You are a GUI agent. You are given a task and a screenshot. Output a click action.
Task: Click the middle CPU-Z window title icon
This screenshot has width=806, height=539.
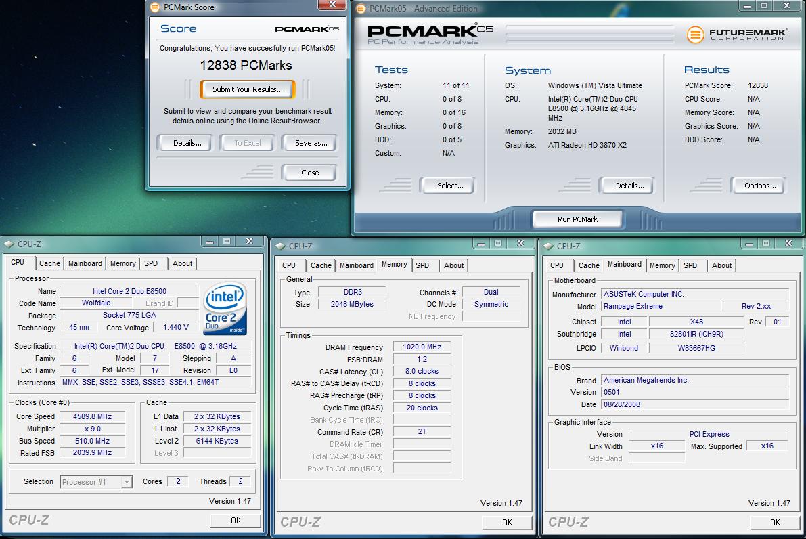tap(280, 246)
